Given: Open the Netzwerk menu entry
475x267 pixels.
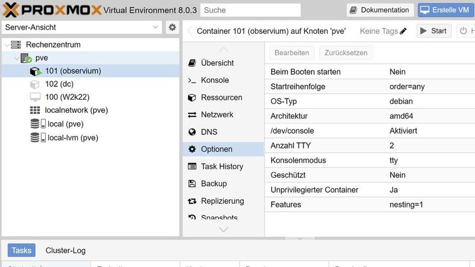Looking at the screenshot, I should (x=217, y=115).
